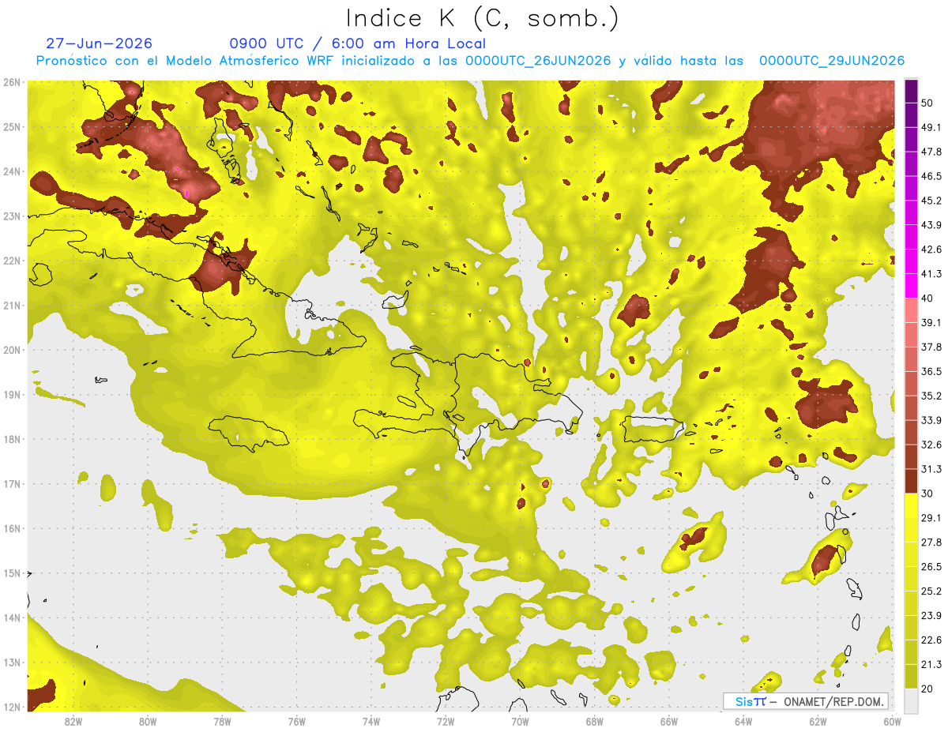Click the color scale value 39.1
This screenshot has height=732, width=948.
tap(931, 322)
